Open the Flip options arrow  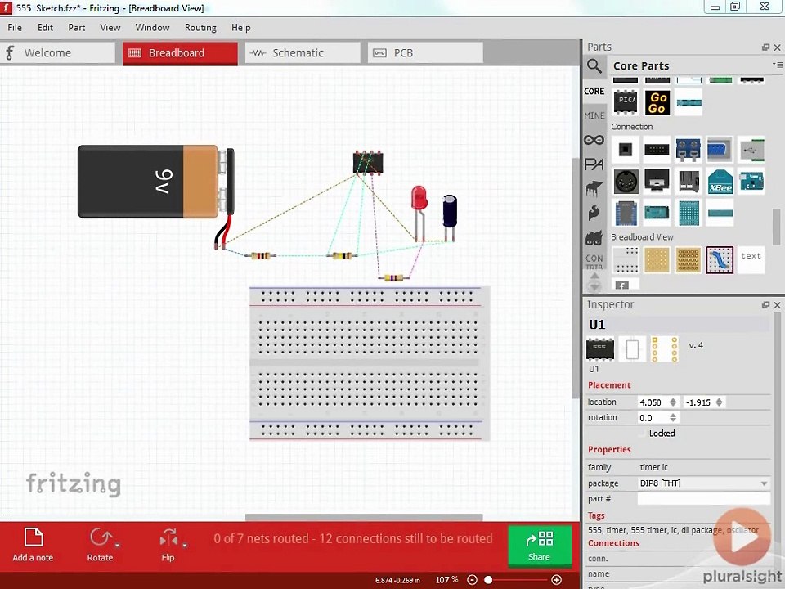tap(184, 545)
